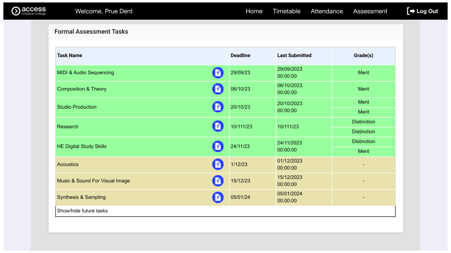Click the Merit grade for Composition & Theory
Screen dimensions: 451x253
tap(364, 89)
